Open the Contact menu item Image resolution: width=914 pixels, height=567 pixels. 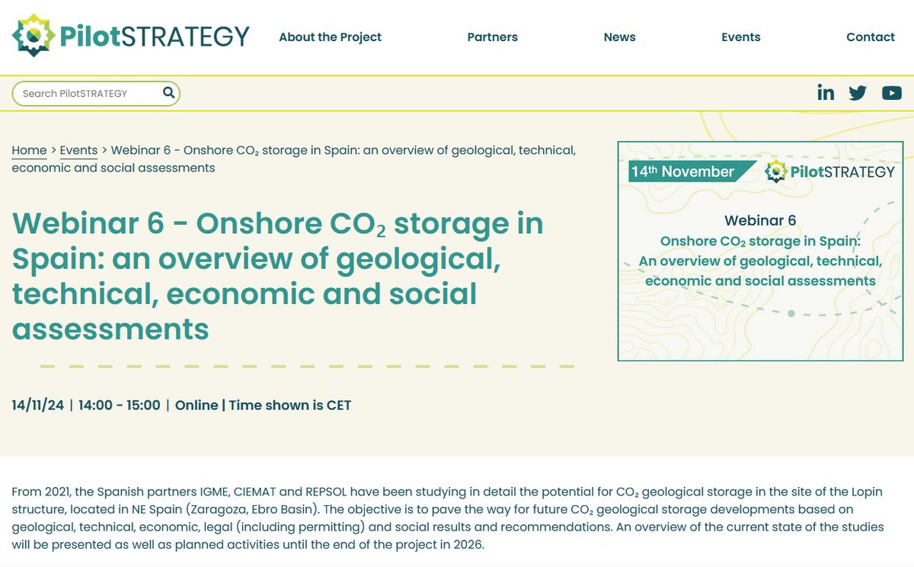(871, 37)
